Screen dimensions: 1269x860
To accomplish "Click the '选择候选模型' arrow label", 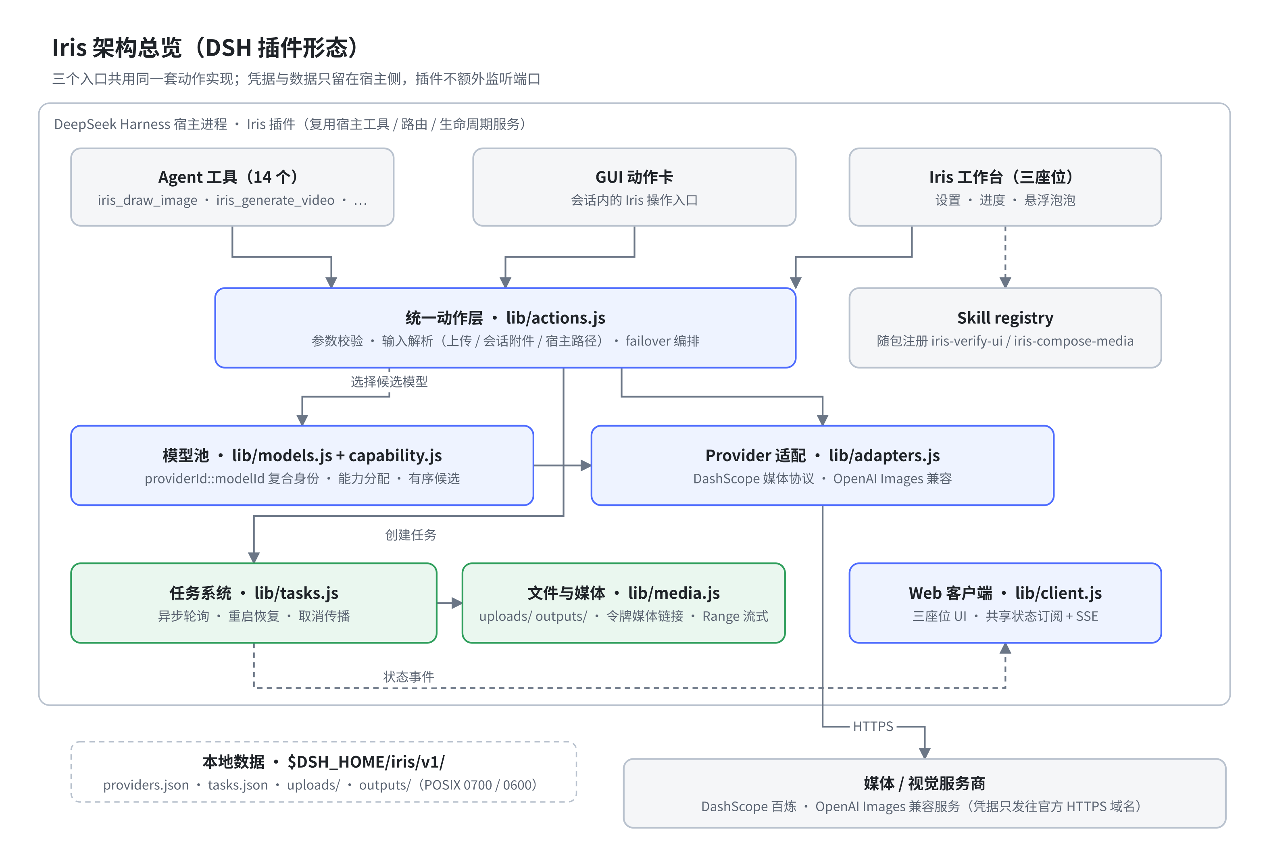I will 389,382.
